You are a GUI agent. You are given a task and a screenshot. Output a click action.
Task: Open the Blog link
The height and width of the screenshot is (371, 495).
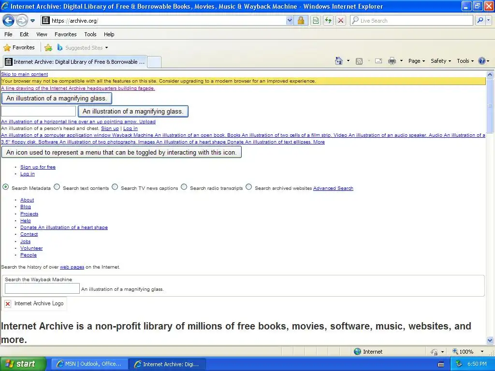[x=26, y=207]
